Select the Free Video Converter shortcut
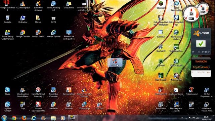 point(53,92)
